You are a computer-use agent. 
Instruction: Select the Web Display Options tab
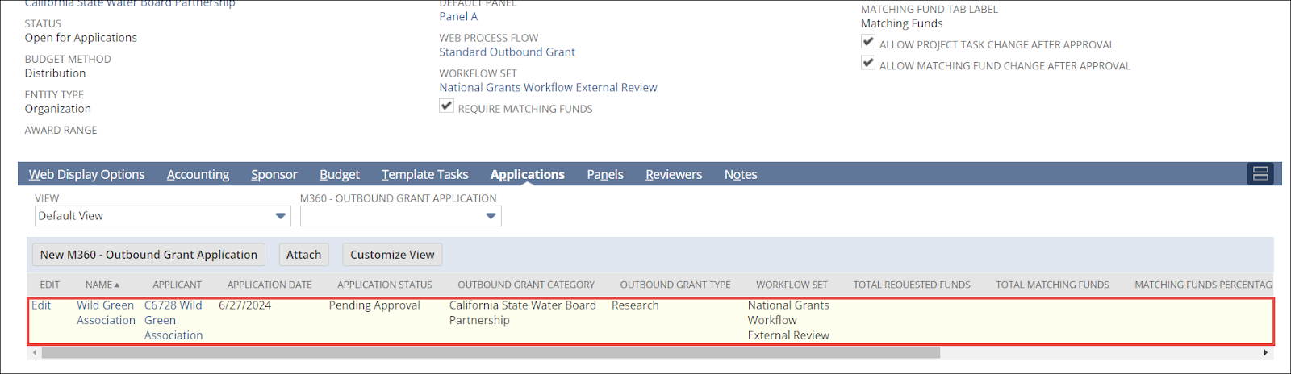[87, 174]
